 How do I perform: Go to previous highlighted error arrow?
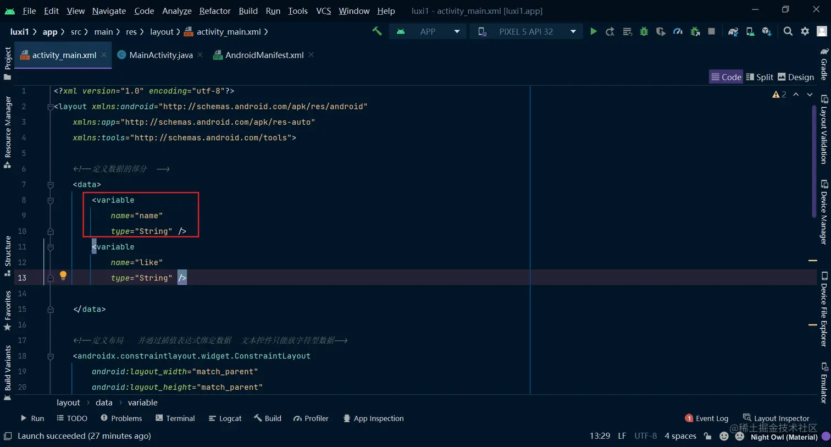pyautogui.click(x=796, y=95)
